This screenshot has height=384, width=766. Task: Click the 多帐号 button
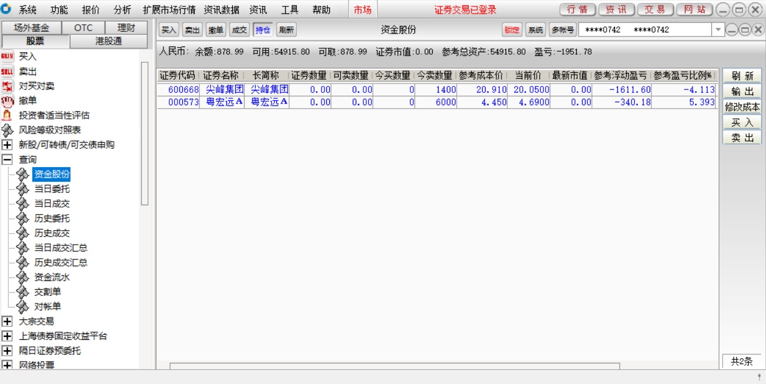coord(563,29)
